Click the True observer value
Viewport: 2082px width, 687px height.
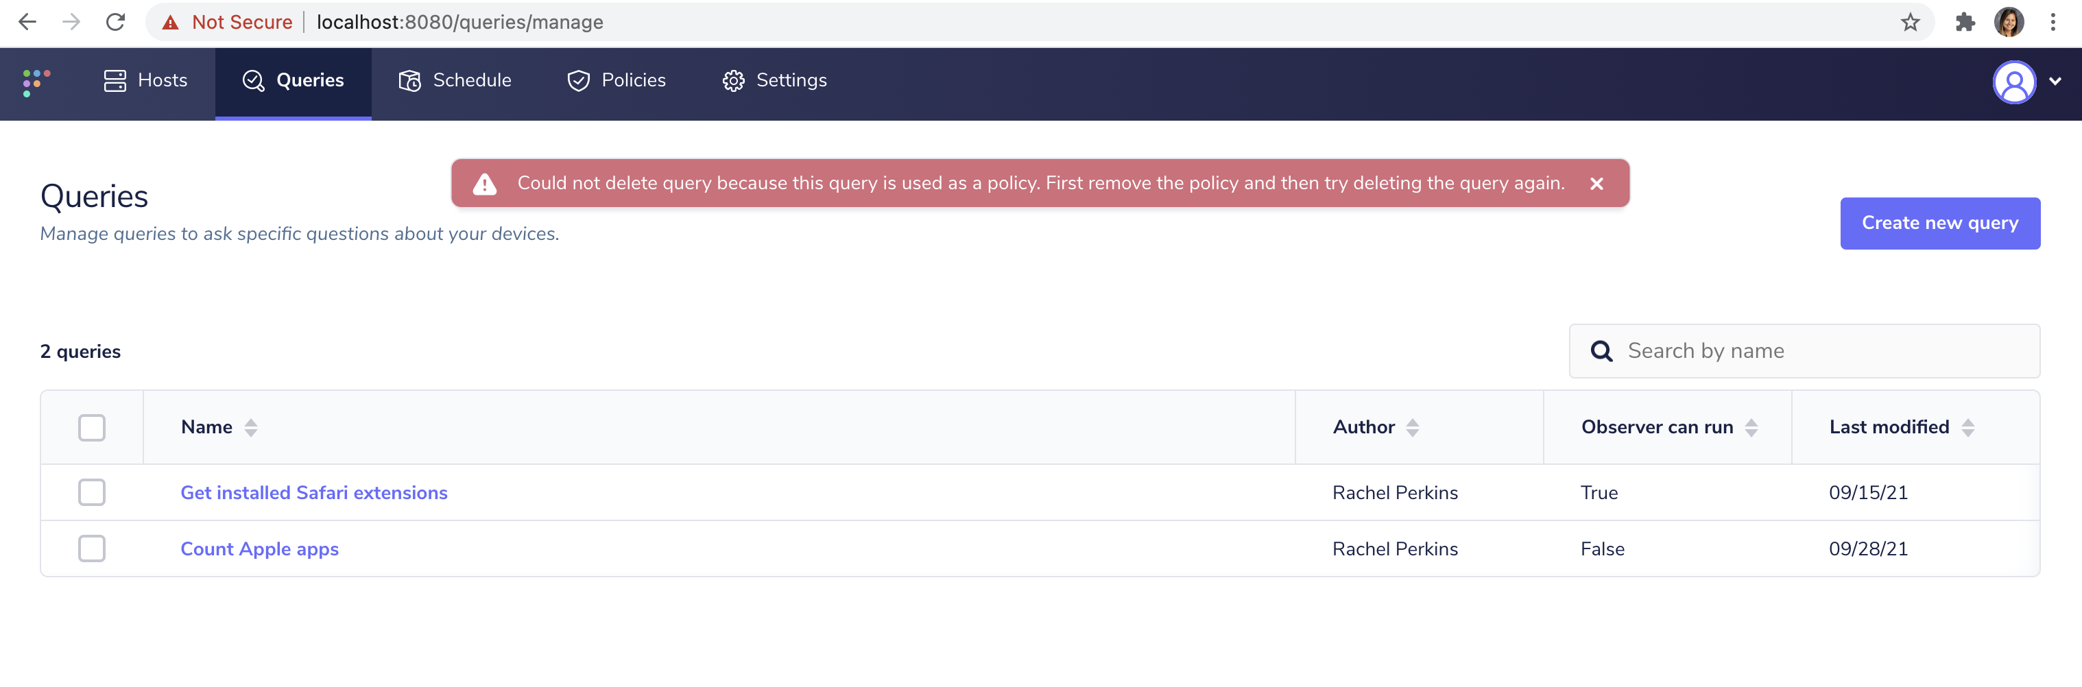click(x=1599, y=493)
